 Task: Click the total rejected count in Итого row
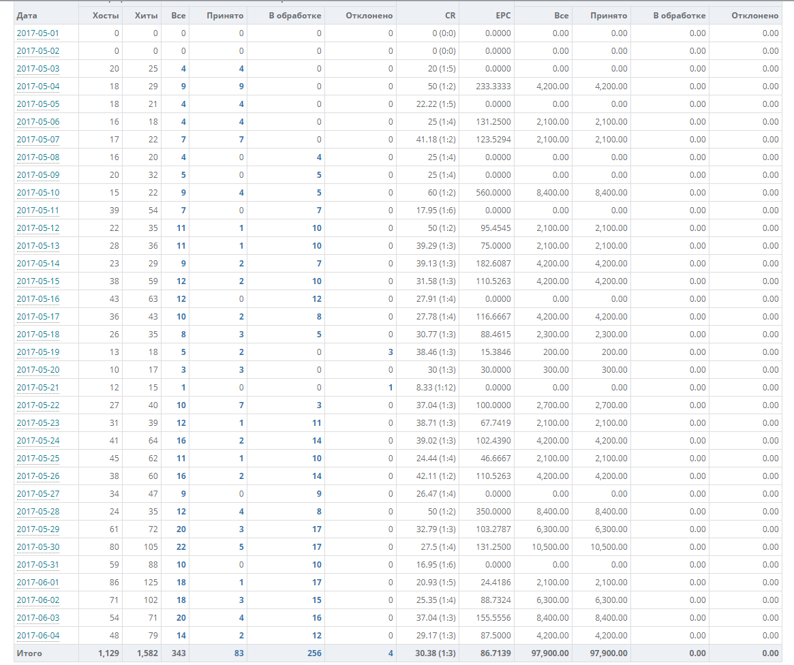click(x=391, y=653)
